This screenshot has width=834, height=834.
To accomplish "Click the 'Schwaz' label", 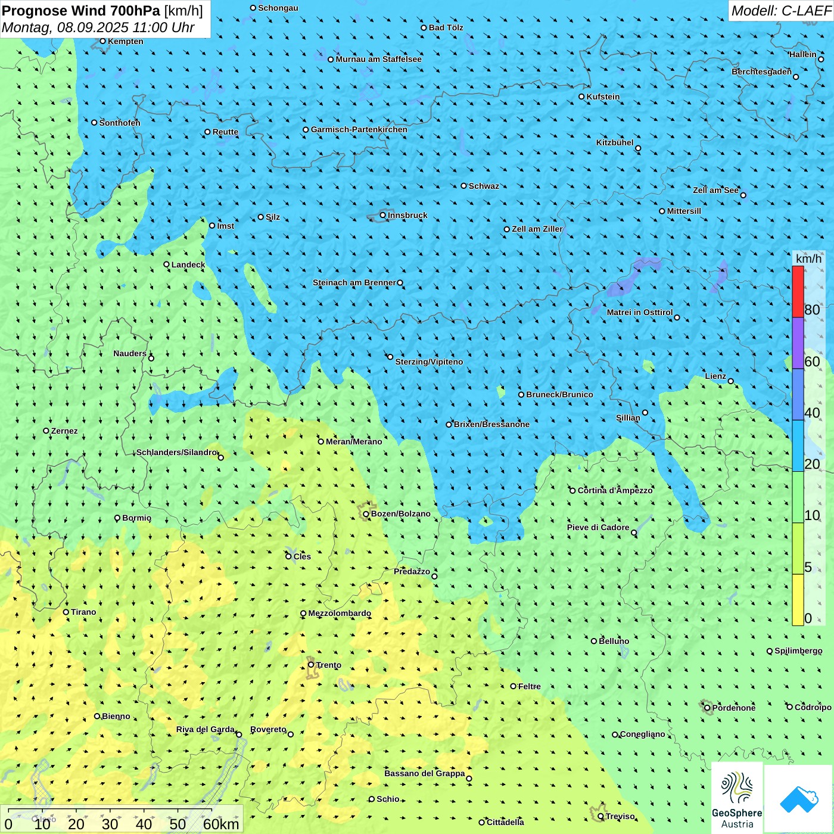I will click(484, 186).
